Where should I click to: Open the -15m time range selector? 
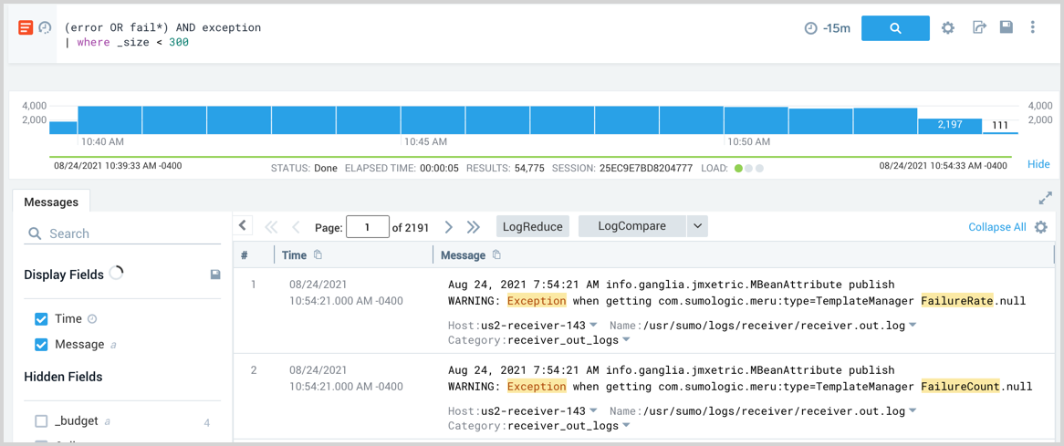point(827,28)
